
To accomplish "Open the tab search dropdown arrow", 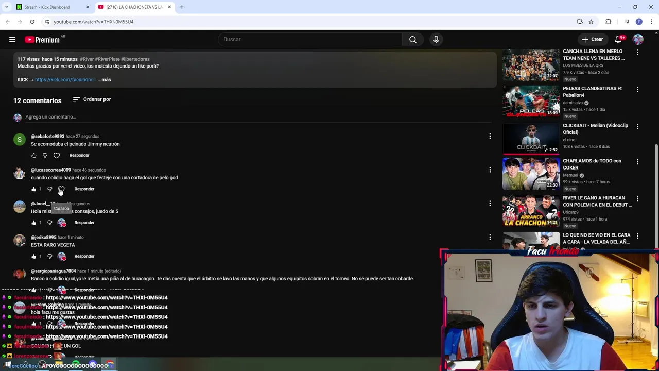I will (7, 7).
